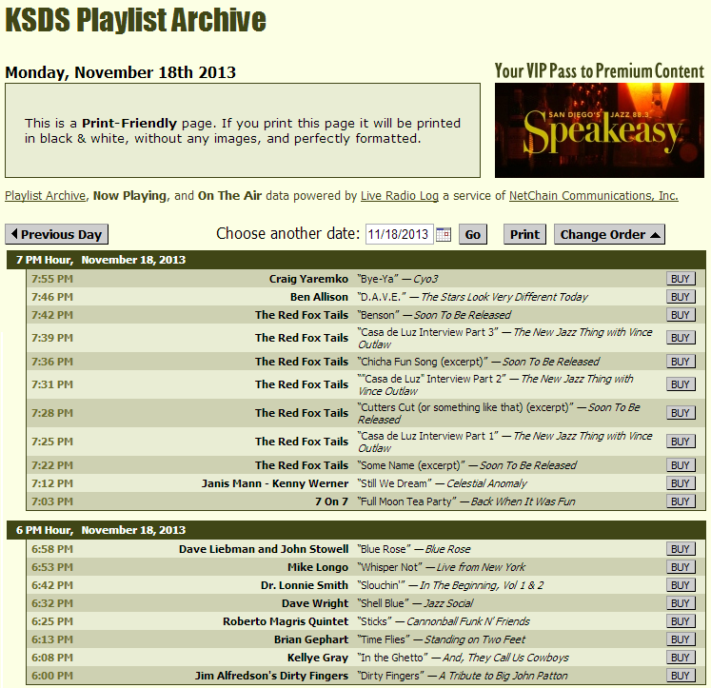Buy "Casa de Luz" Interview Part 2
Screen dimensions: 711x688
[x=681, y=384]
